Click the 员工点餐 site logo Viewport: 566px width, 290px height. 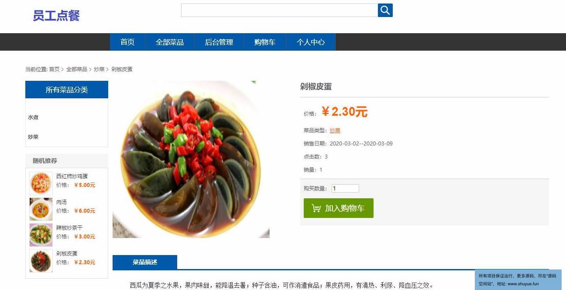(56, 16)
